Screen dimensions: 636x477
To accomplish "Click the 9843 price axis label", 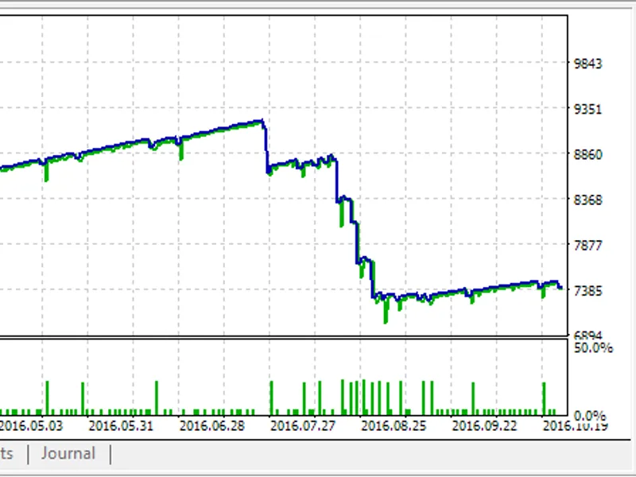I will pyautogui.click(x=588, y=64).
